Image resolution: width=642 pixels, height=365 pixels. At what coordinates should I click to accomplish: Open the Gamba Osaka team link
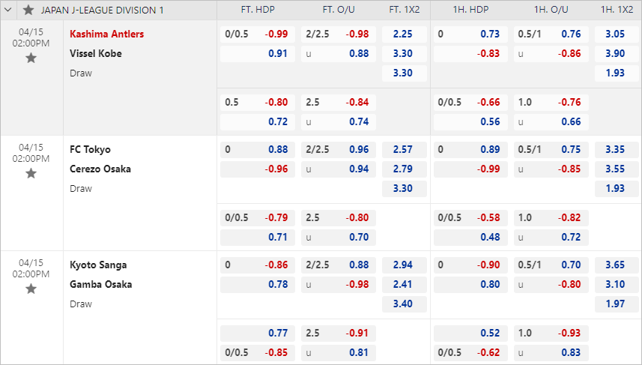pos(100,284)
